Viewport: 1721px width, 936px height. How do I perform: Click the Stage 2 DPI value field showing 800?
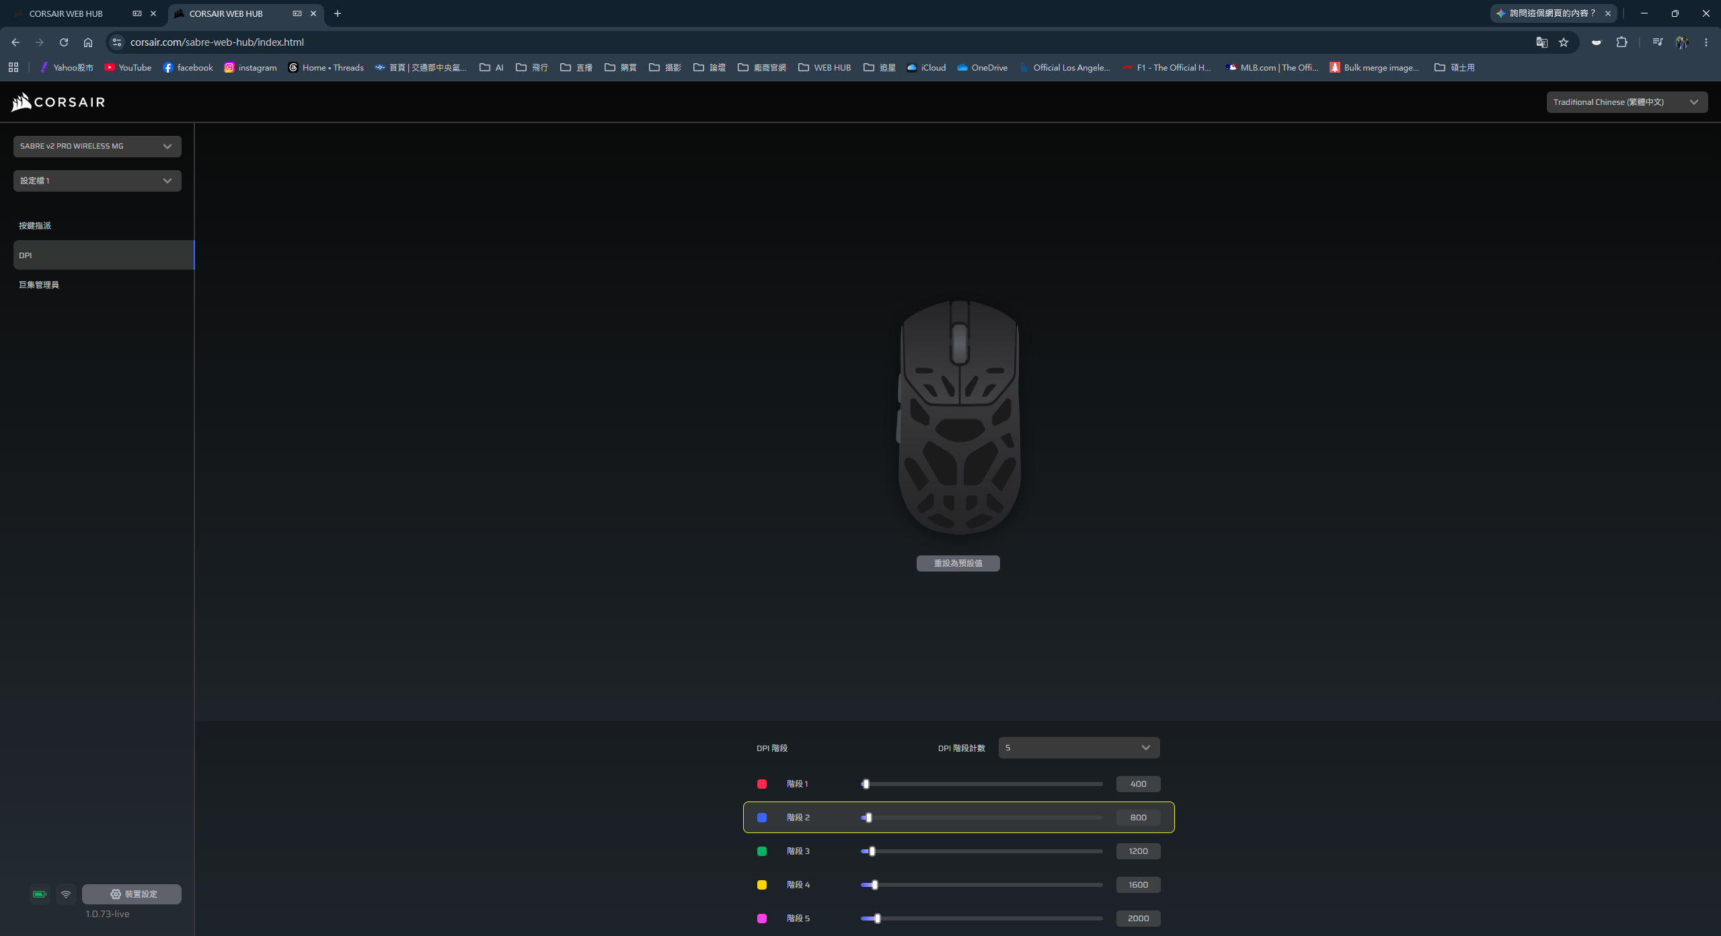(x=1138, y=818)
